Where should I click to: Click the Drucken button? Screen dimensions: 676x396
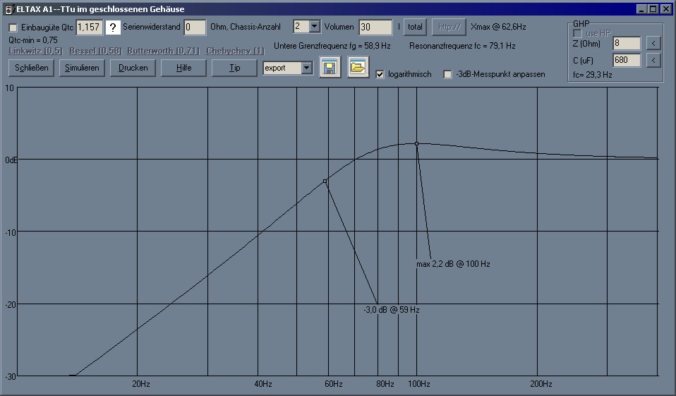point(133,68)
